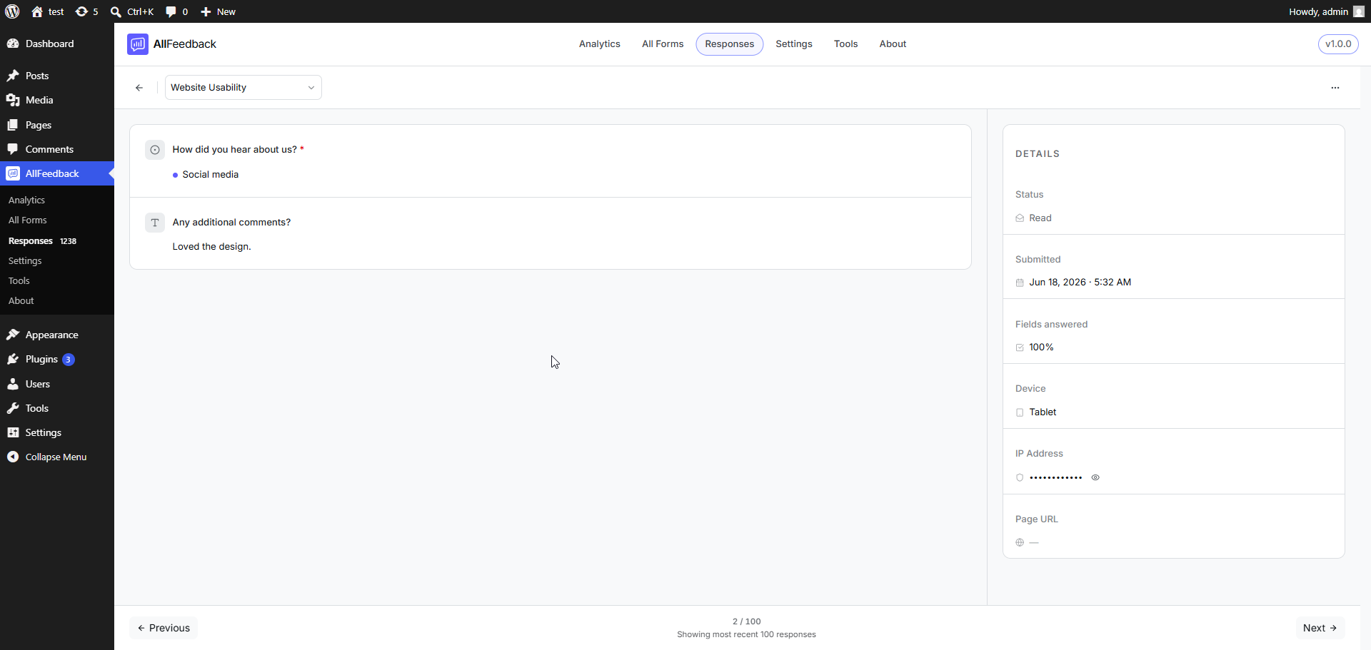Image resolution: width=1371 pixels, height=650 pixels.
Task: Switch to the All Forms top tab
Action: tap(663, 44)
